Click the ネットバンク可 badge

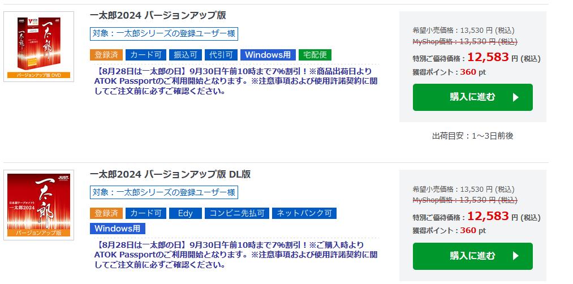point(304,213)
